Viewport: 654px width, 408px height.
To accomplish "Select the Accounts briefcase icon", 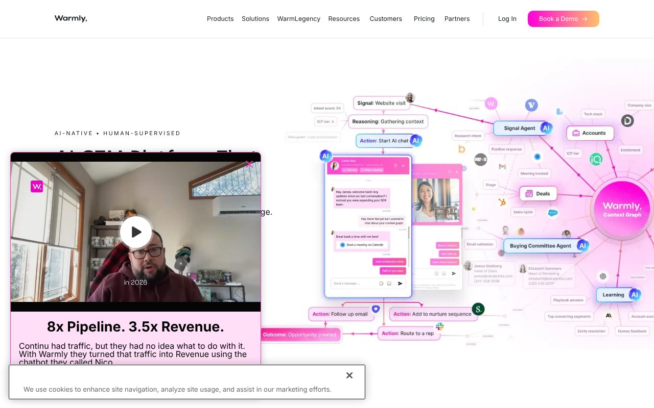I will 577,133.
